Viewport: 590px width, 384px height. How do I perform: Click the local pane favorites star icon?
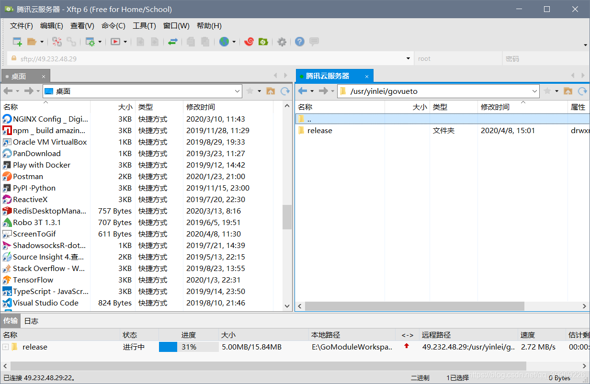pos(250,91)
